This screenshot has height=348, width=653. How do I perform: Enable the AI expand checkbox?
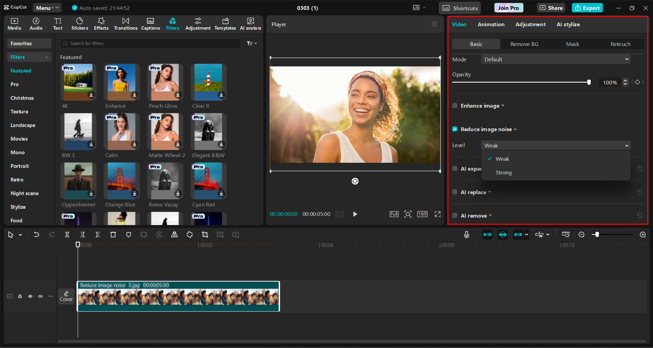tap(455, 169)
